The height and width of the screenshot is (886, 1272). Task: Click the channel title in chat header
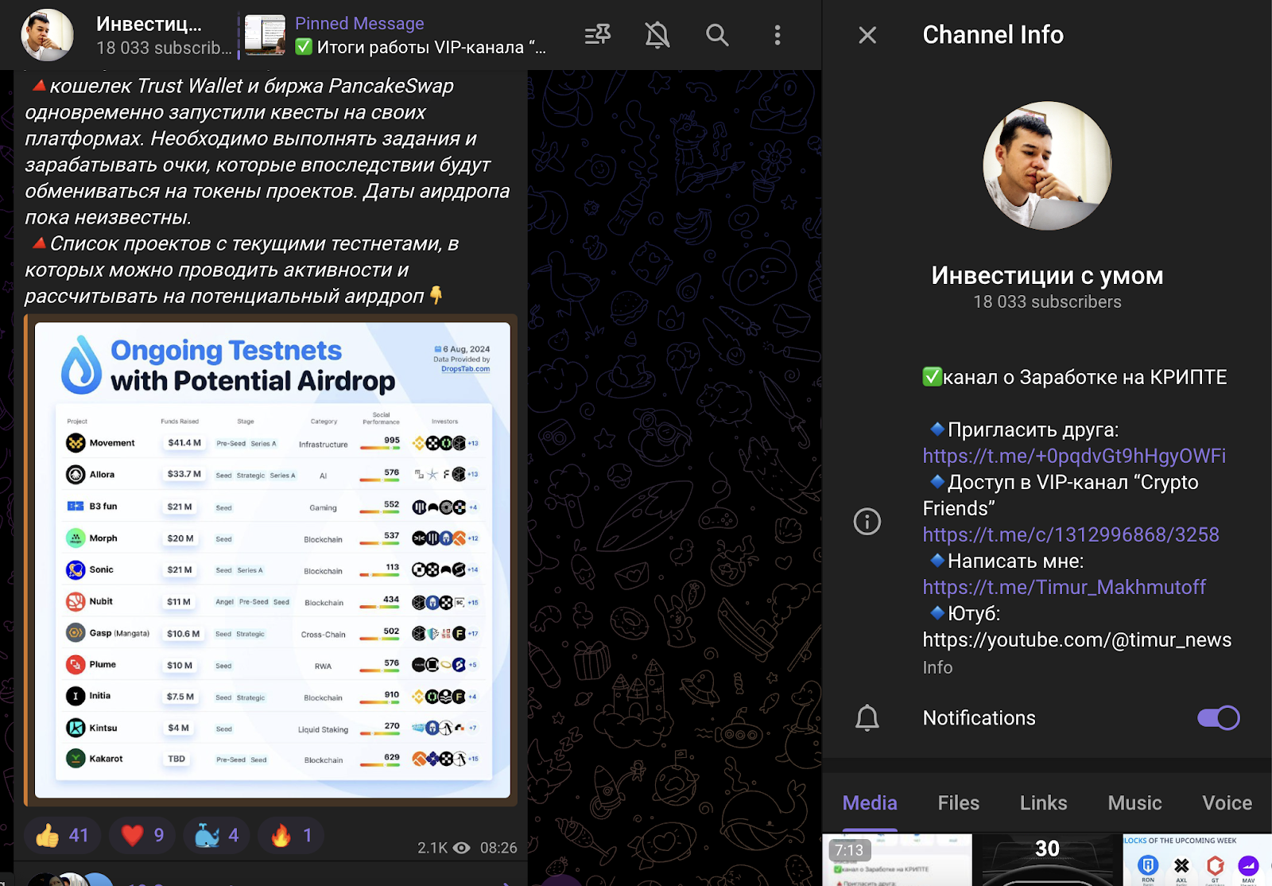pyautogui.click(x=149, y=24)
